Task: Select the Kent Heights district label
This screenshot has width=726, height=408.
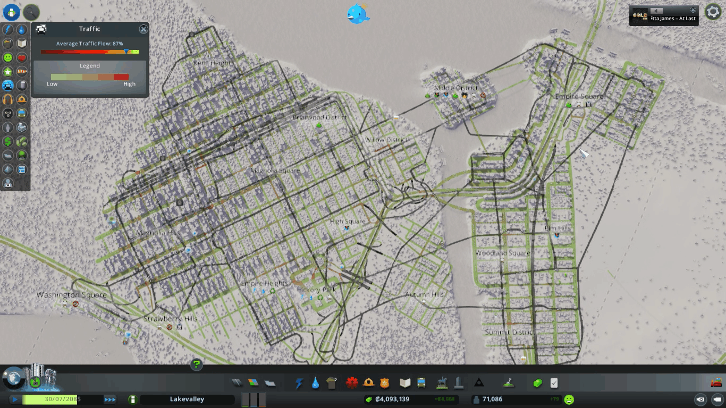Action: (x=214, y=63)
